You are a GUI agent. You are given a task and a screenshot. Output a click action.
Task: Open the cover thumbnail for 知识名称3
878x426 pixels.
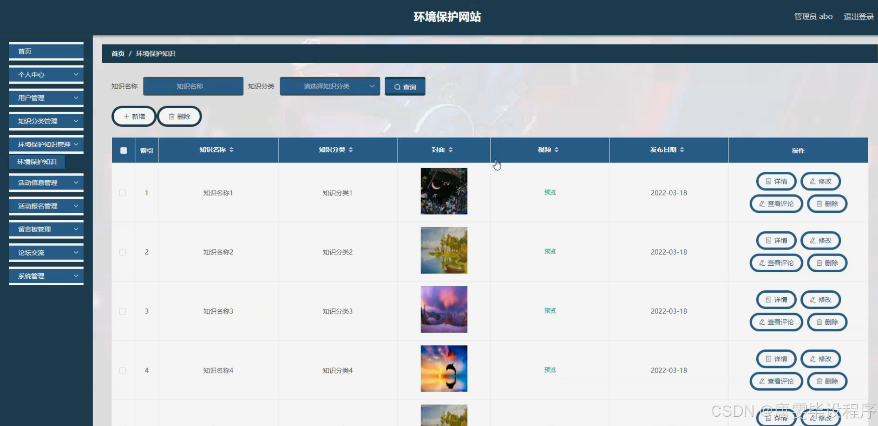tap(444, 309)
